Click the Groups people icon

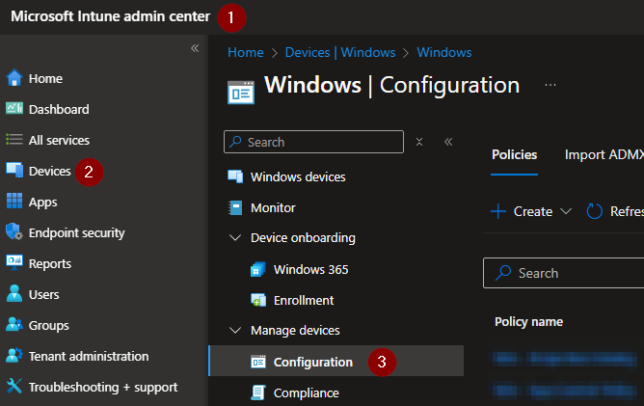14,325
